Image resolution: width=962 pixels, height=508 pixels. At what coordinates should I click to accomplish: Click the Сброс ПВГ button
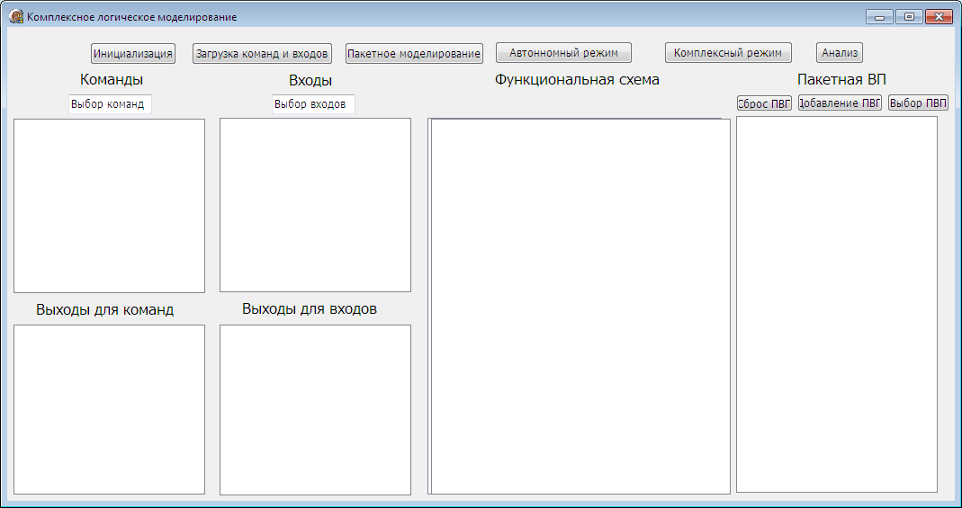(764, 102)
